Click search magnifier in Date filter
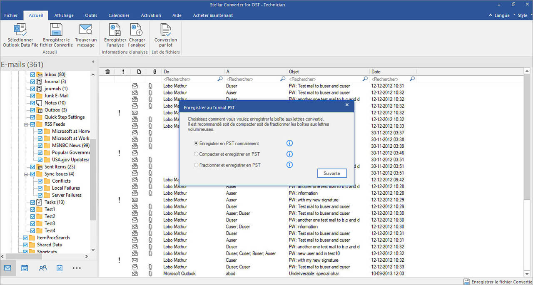The height and width of the screenshot is (285, 533). (412, 79)
